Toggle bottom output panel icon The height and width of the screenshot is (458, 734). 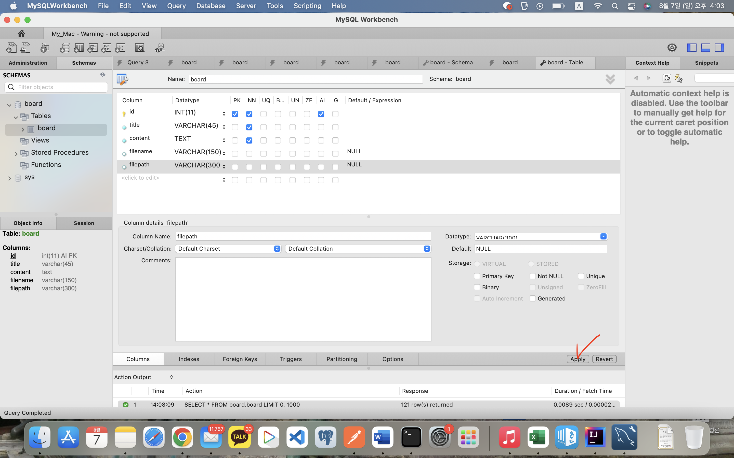[705, 48]
